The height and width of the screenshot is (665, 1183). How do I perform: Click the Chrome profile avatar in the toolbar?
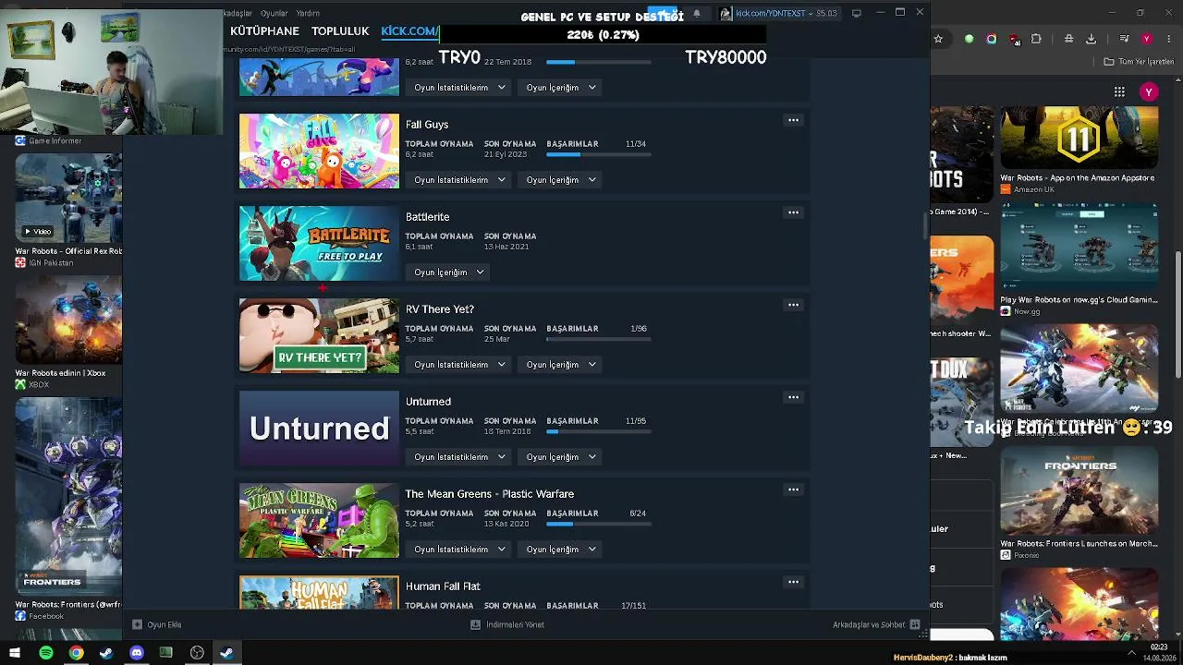pos(1147,39)
